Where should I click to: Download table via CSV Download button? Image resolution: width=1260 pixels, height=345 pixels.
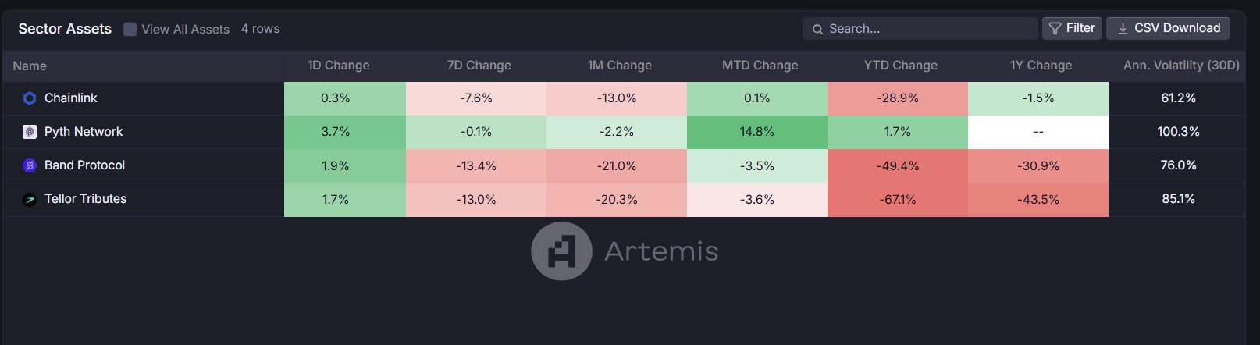[x=1168, y=28]
